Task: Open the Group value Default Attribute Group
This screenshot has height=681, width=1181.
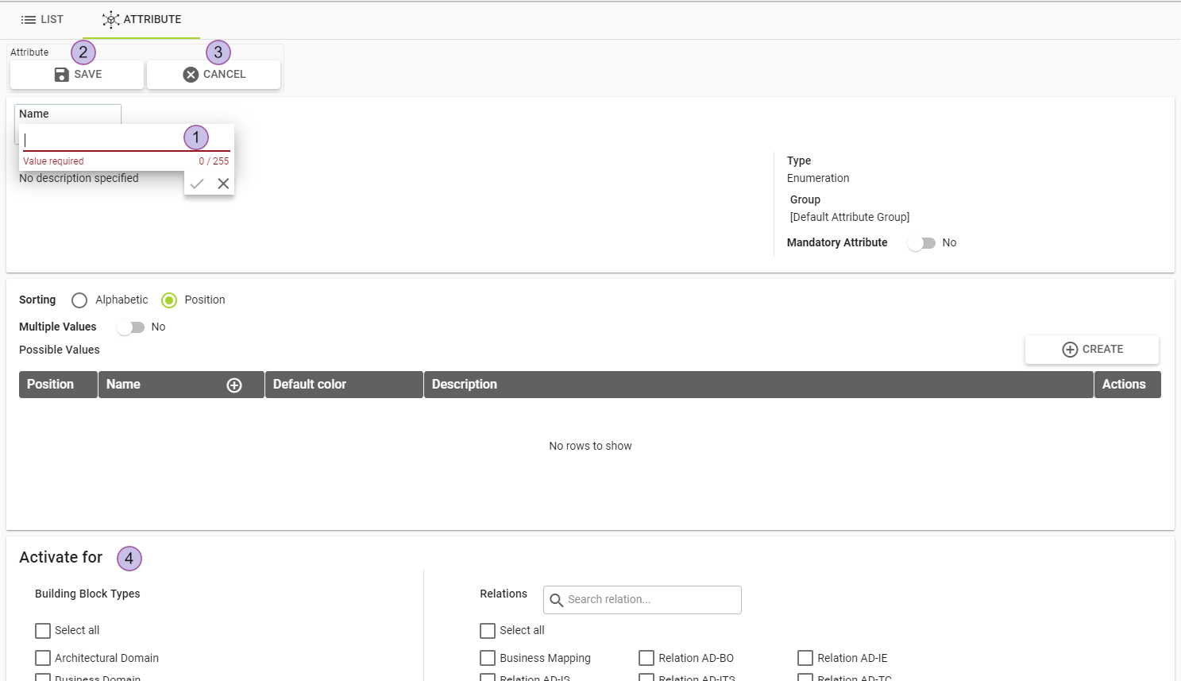Action: (849, 217)
